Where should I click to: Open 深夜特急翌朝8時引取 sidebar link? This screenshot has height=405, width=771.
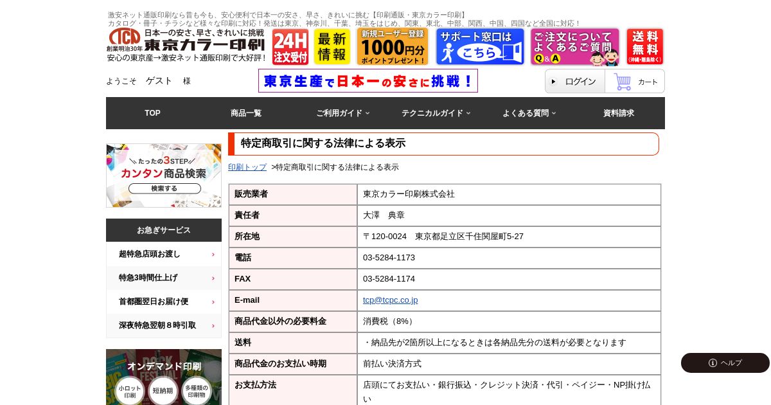tap(164, 325)
